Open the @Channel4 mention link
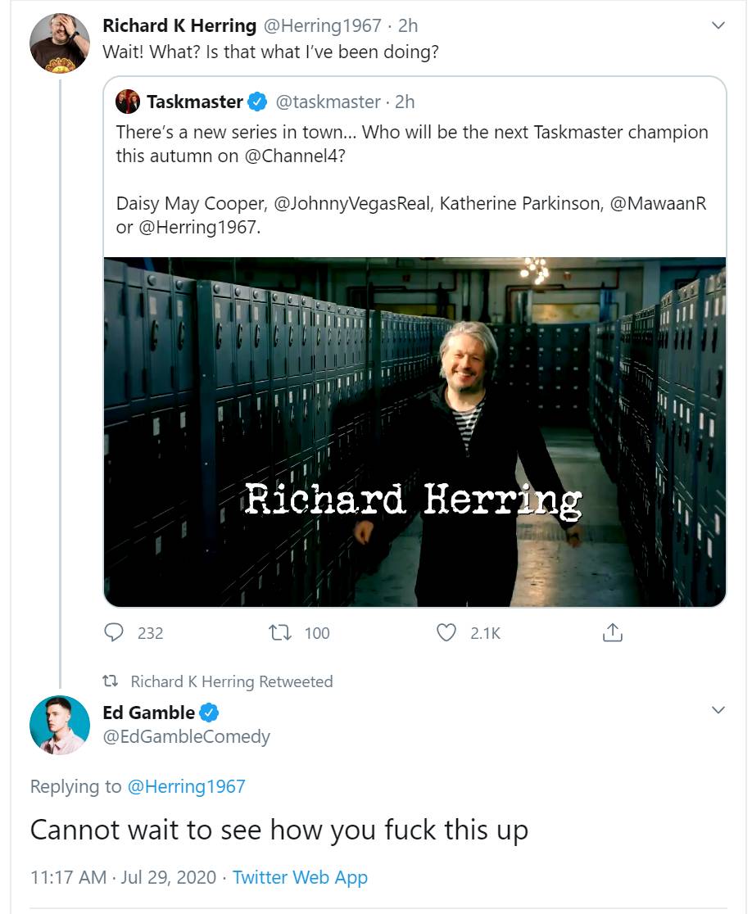 pos(295,156)
